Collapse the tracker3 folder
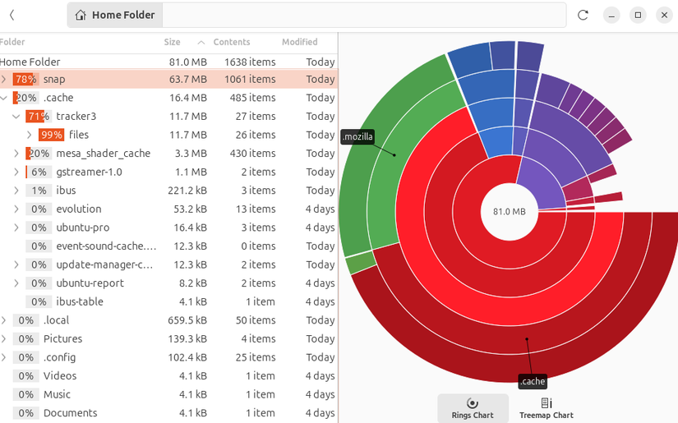Image resolution: width=678 pixels, height=423 pixels. pos(16,117)
